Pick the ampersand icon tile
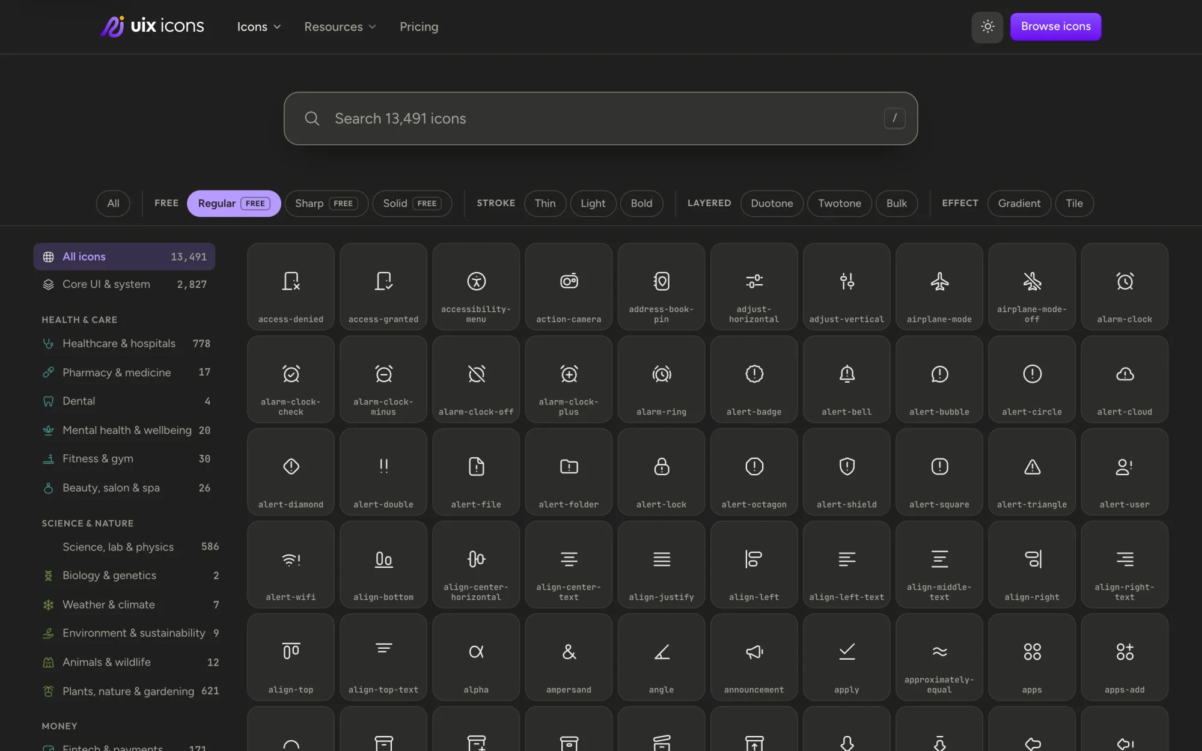 pyautogui.click(x=569, y=657)
